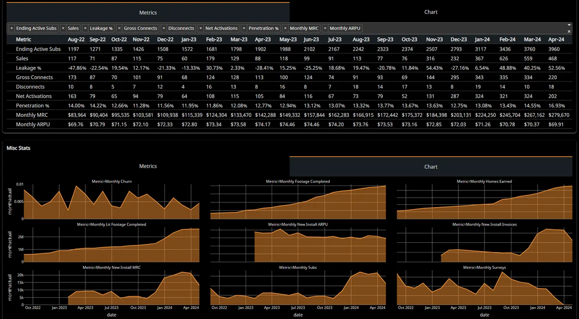Click the Apr-24 column header

pyautogui.click(x=556, y=40)
